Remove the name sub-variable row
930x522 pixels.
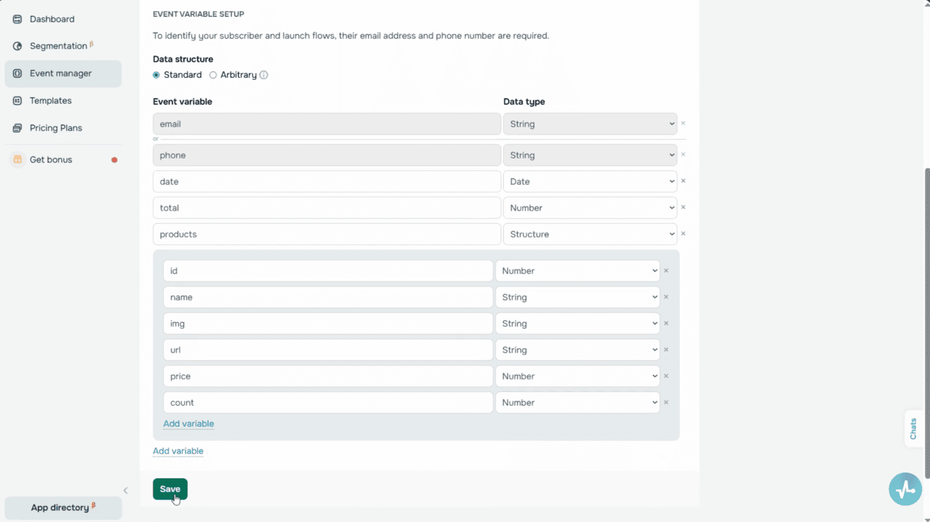point(666,297)
